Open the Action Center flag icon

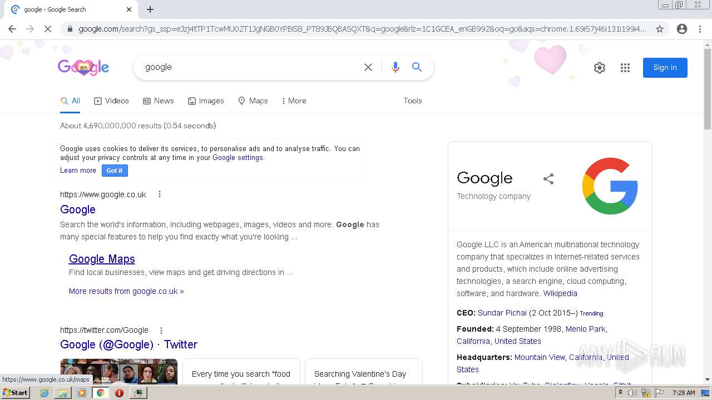(x=659, y=393)
